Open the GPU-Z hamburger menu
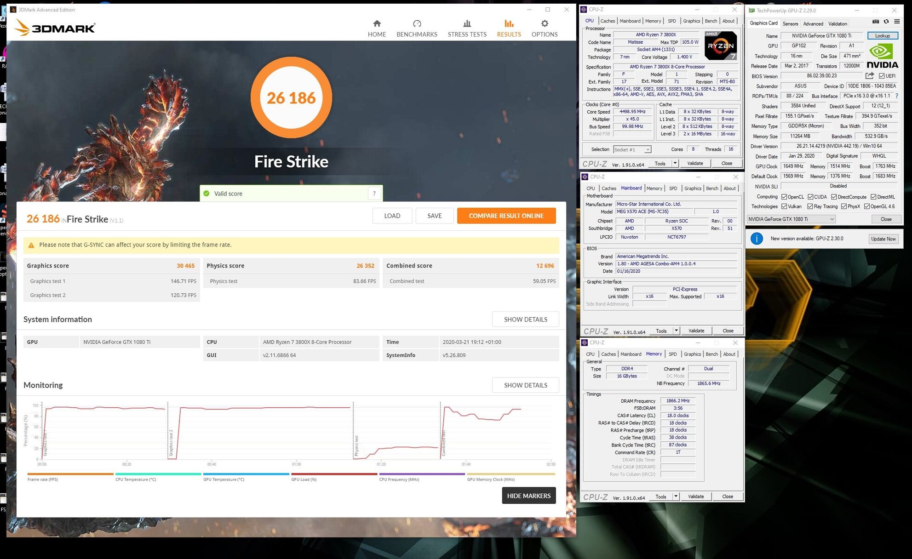Viewport: 912px width, 559px height. point(897,22)
